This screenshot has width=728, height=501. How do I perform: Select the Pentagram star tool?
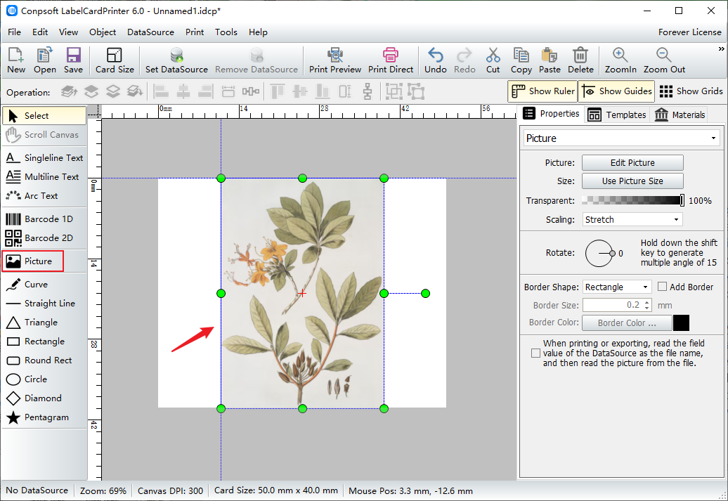coord(44,417)
